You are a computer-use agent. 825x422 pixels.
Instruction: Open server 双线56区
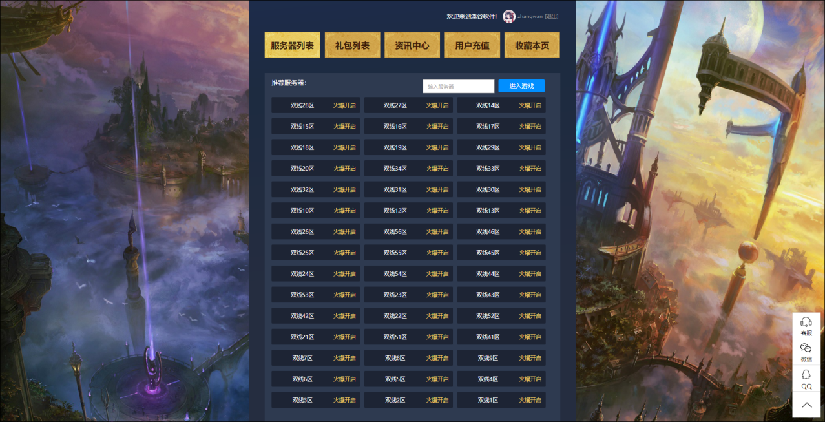[408, 231]
